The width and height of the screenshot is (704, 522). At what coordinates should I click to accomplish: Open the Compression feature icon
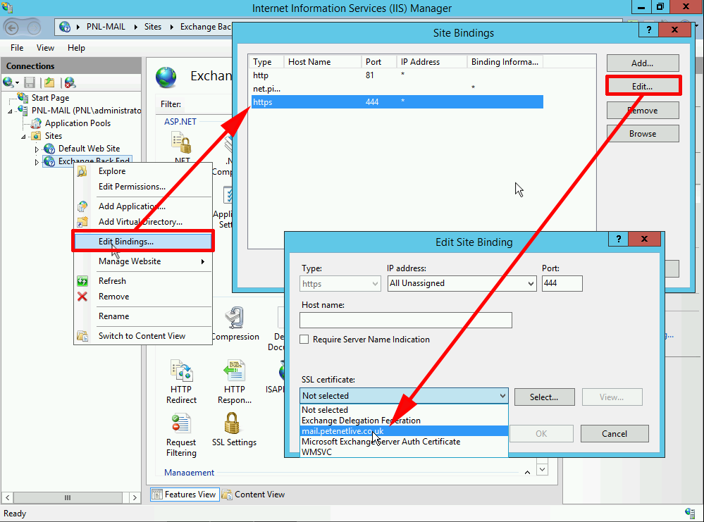[x=235, y=318]
